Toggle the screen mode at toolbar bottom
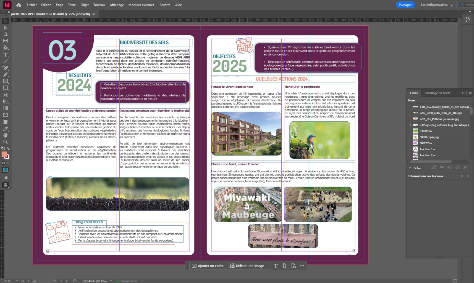Image resolution: width=474 pixels, height=283 pixels. 6,185
